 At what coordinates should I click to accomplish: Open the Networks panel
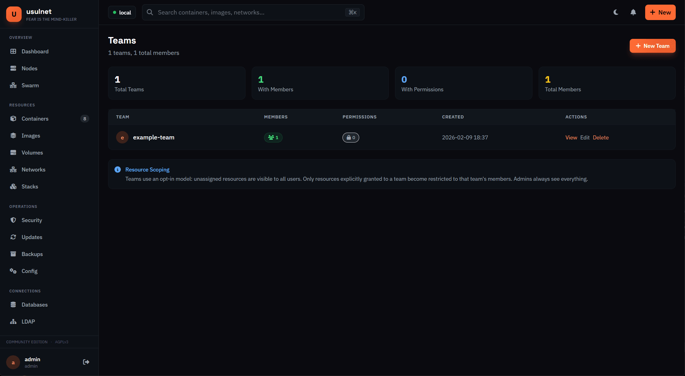coord(33,169)
